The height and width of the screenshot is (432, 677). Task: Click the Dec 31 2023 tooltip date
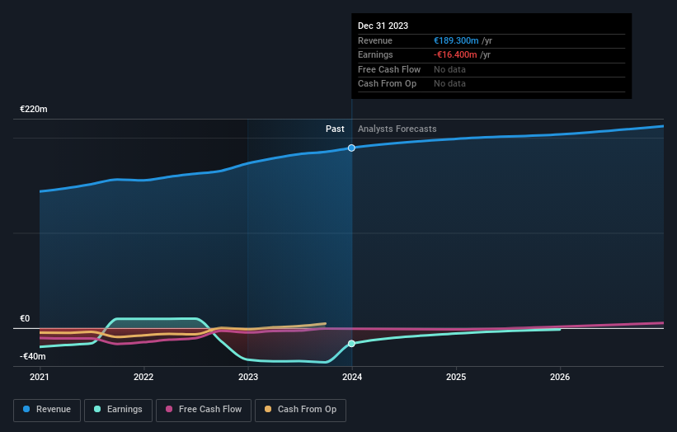point(383,26)
